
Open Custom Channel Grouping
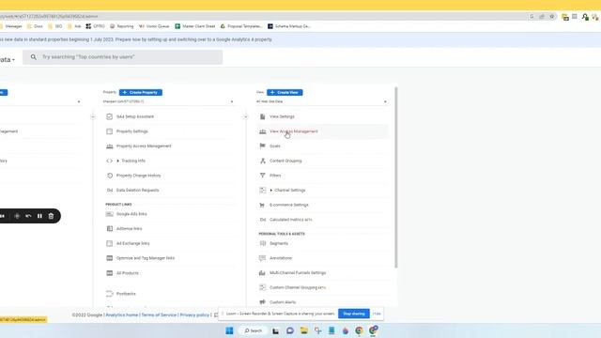pyautogui.click(x=298, y=287)
